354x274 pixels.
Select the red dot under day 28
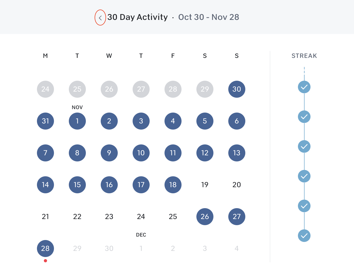point(45,261)
